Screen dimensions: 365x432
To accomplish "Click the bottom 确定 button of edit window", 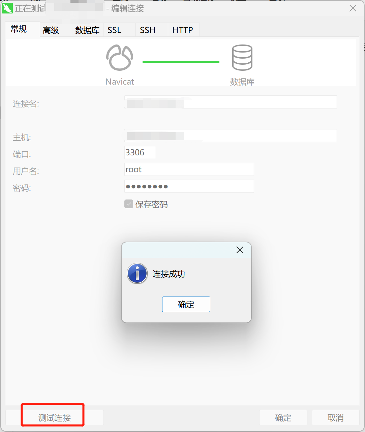I will point(283,418).
